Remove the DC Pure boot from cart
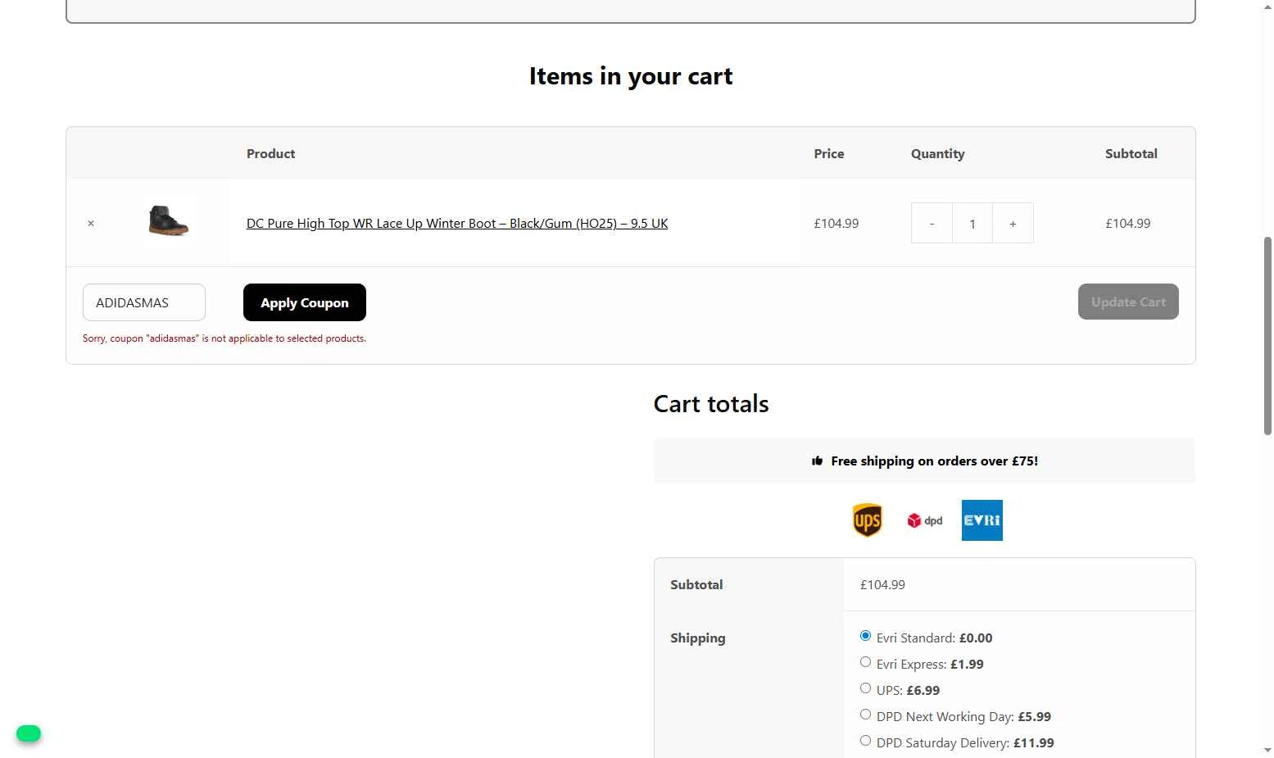The image size is (1274, 758). coord(91,223)
